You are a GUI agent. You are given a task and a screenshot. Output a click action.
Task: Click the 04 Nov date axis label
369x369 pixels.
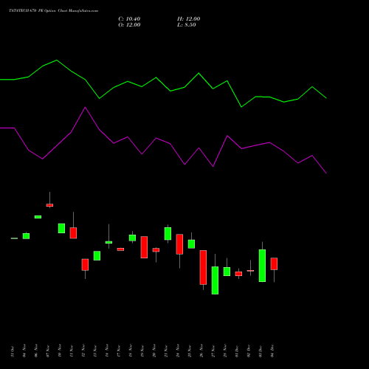click(24, 351)
